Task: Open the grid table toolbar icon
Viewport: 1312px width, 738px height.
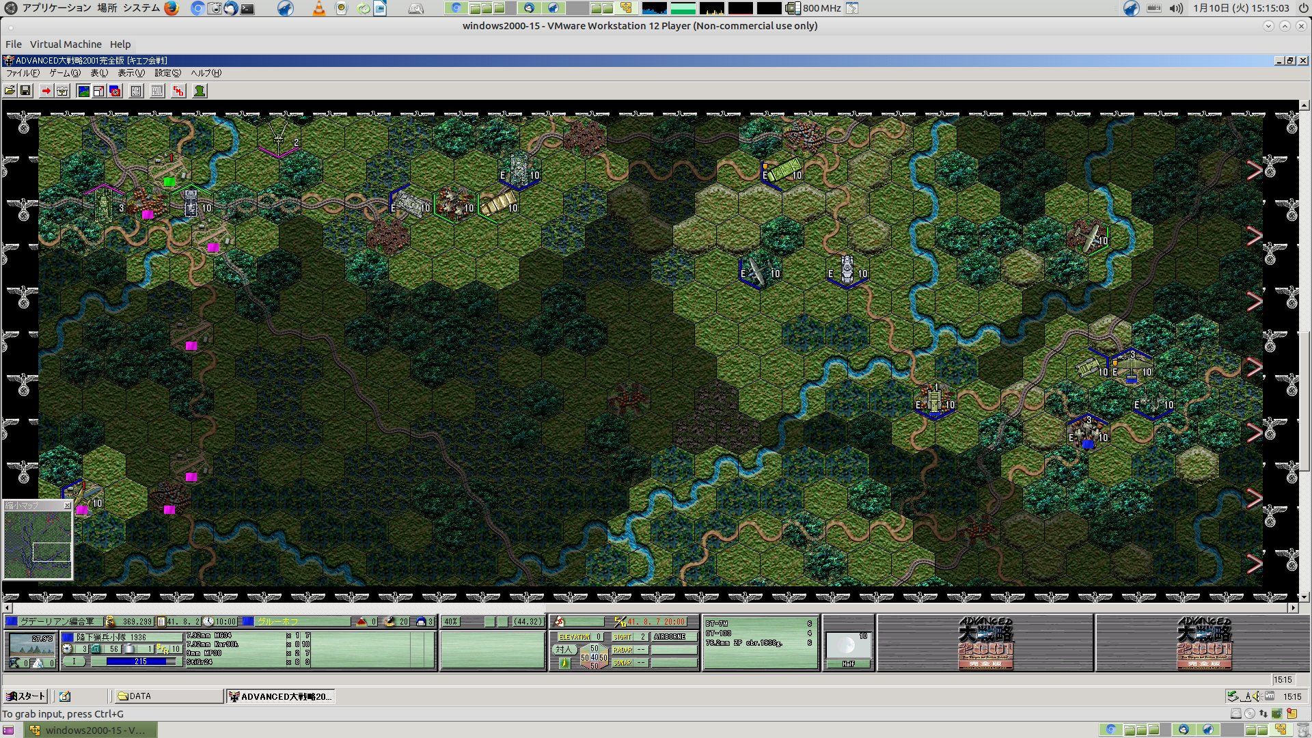Action: click(136, 91)
